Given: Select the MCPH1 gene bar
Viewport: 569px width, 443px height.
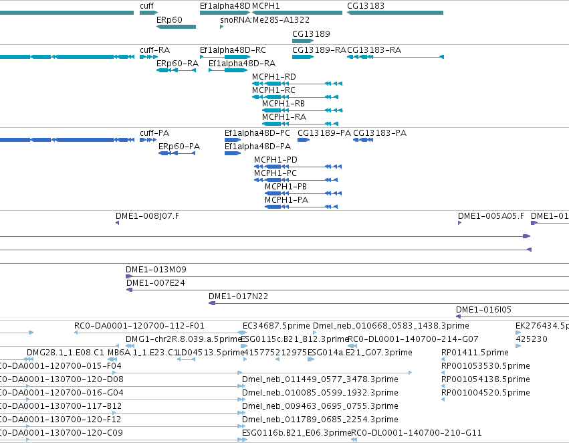Looking at the screenshot, I should [297, 13].
